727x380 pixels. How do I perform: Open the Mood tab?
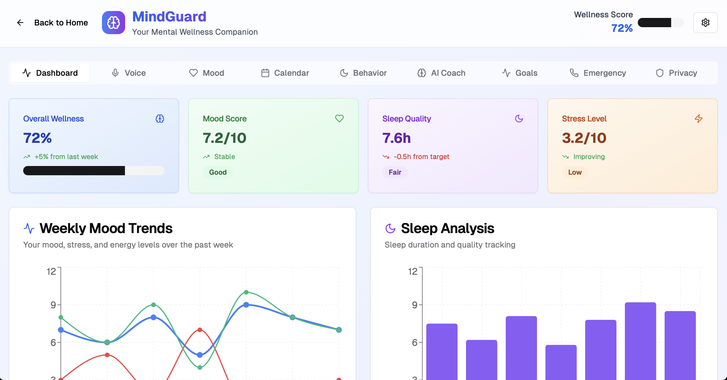[x=207, y=73]
